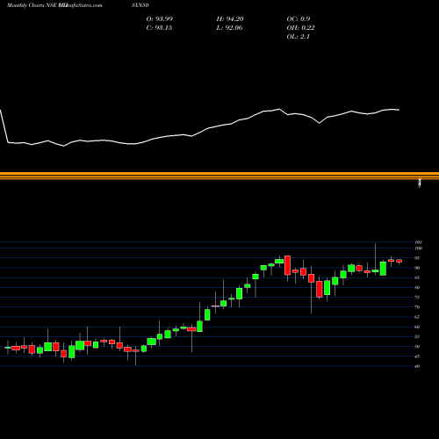Image resolution: width=439 pixels, height=439 pixels.
Task: Click the 60 price axis label
Action: point(417,327)
